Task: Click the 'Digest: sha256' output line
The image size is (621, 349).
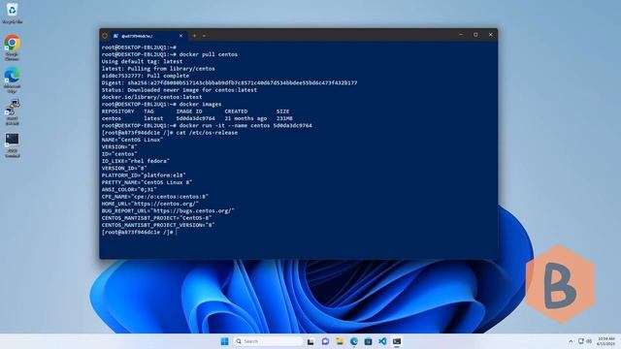Action: (x=229, y=82)
